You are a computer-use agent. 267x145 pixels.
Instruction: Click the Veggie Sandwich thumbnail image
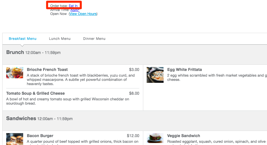tap(155, 138)
